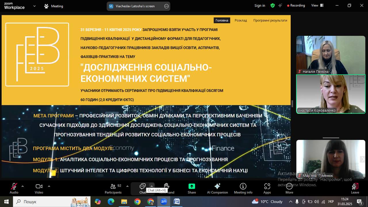Screen dimensions: 368x207
Task: Unmute the microphone with the Audio icon
Action: pos(14,188)
